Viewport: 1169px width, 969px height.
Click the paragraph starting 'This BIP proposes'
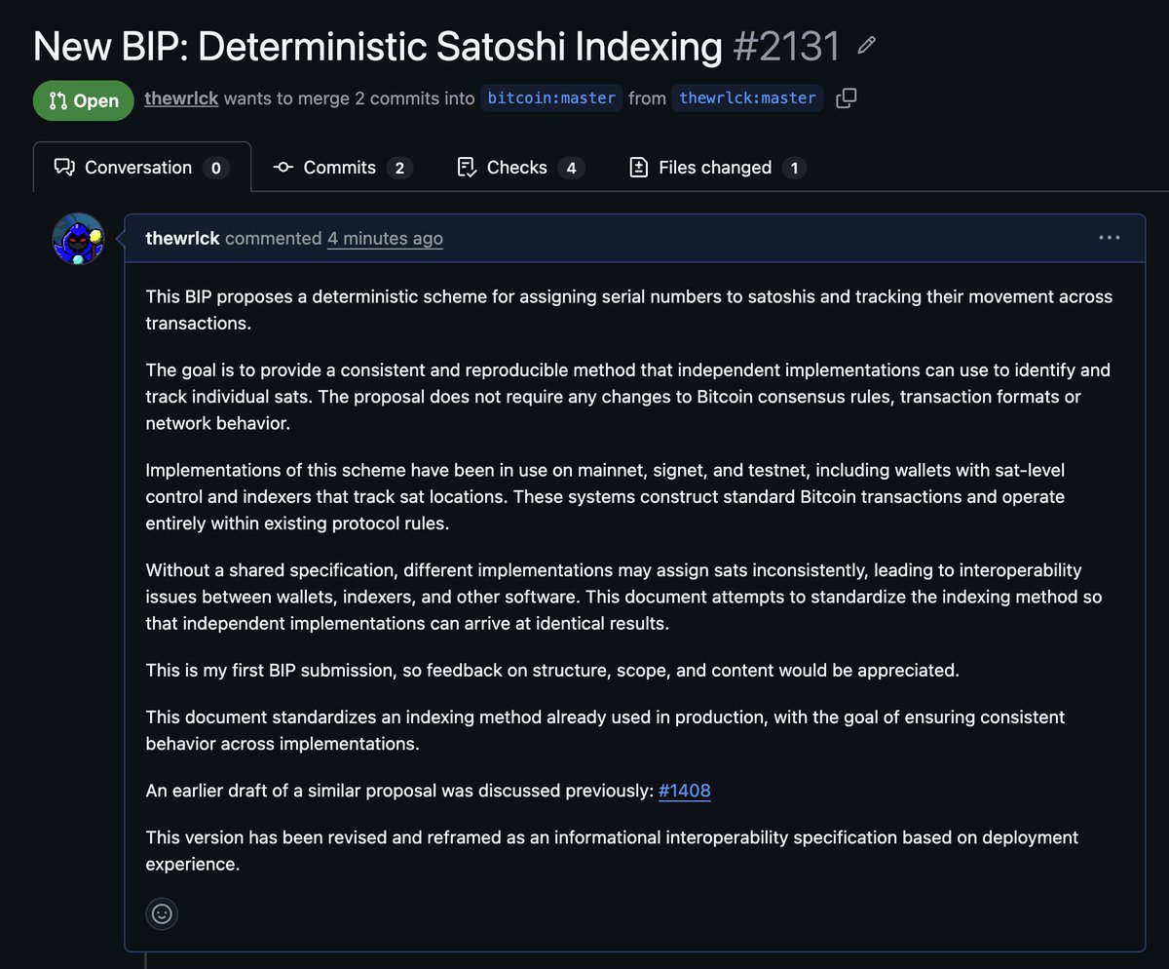(629, 310)
